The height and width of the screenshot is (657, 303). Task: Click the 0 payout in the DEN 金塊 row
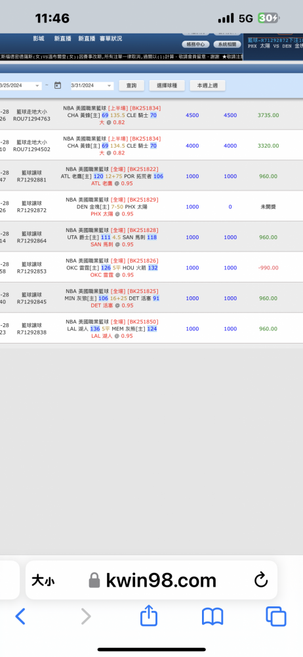coord(230,207)
